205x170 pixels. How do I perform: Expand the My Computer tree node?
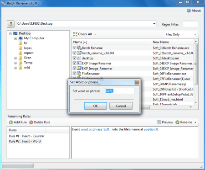(15, 38)
